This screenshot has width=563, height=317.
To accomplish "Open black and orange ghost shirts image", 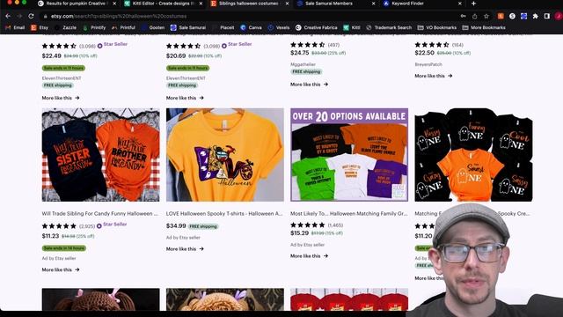I will coord(473,155).
